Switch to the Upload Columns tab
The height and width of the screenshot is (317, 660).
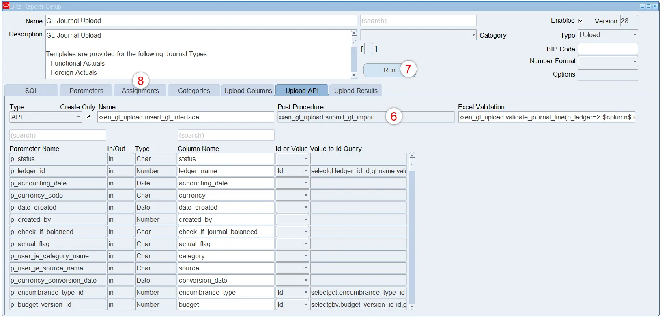coord(248,91)
